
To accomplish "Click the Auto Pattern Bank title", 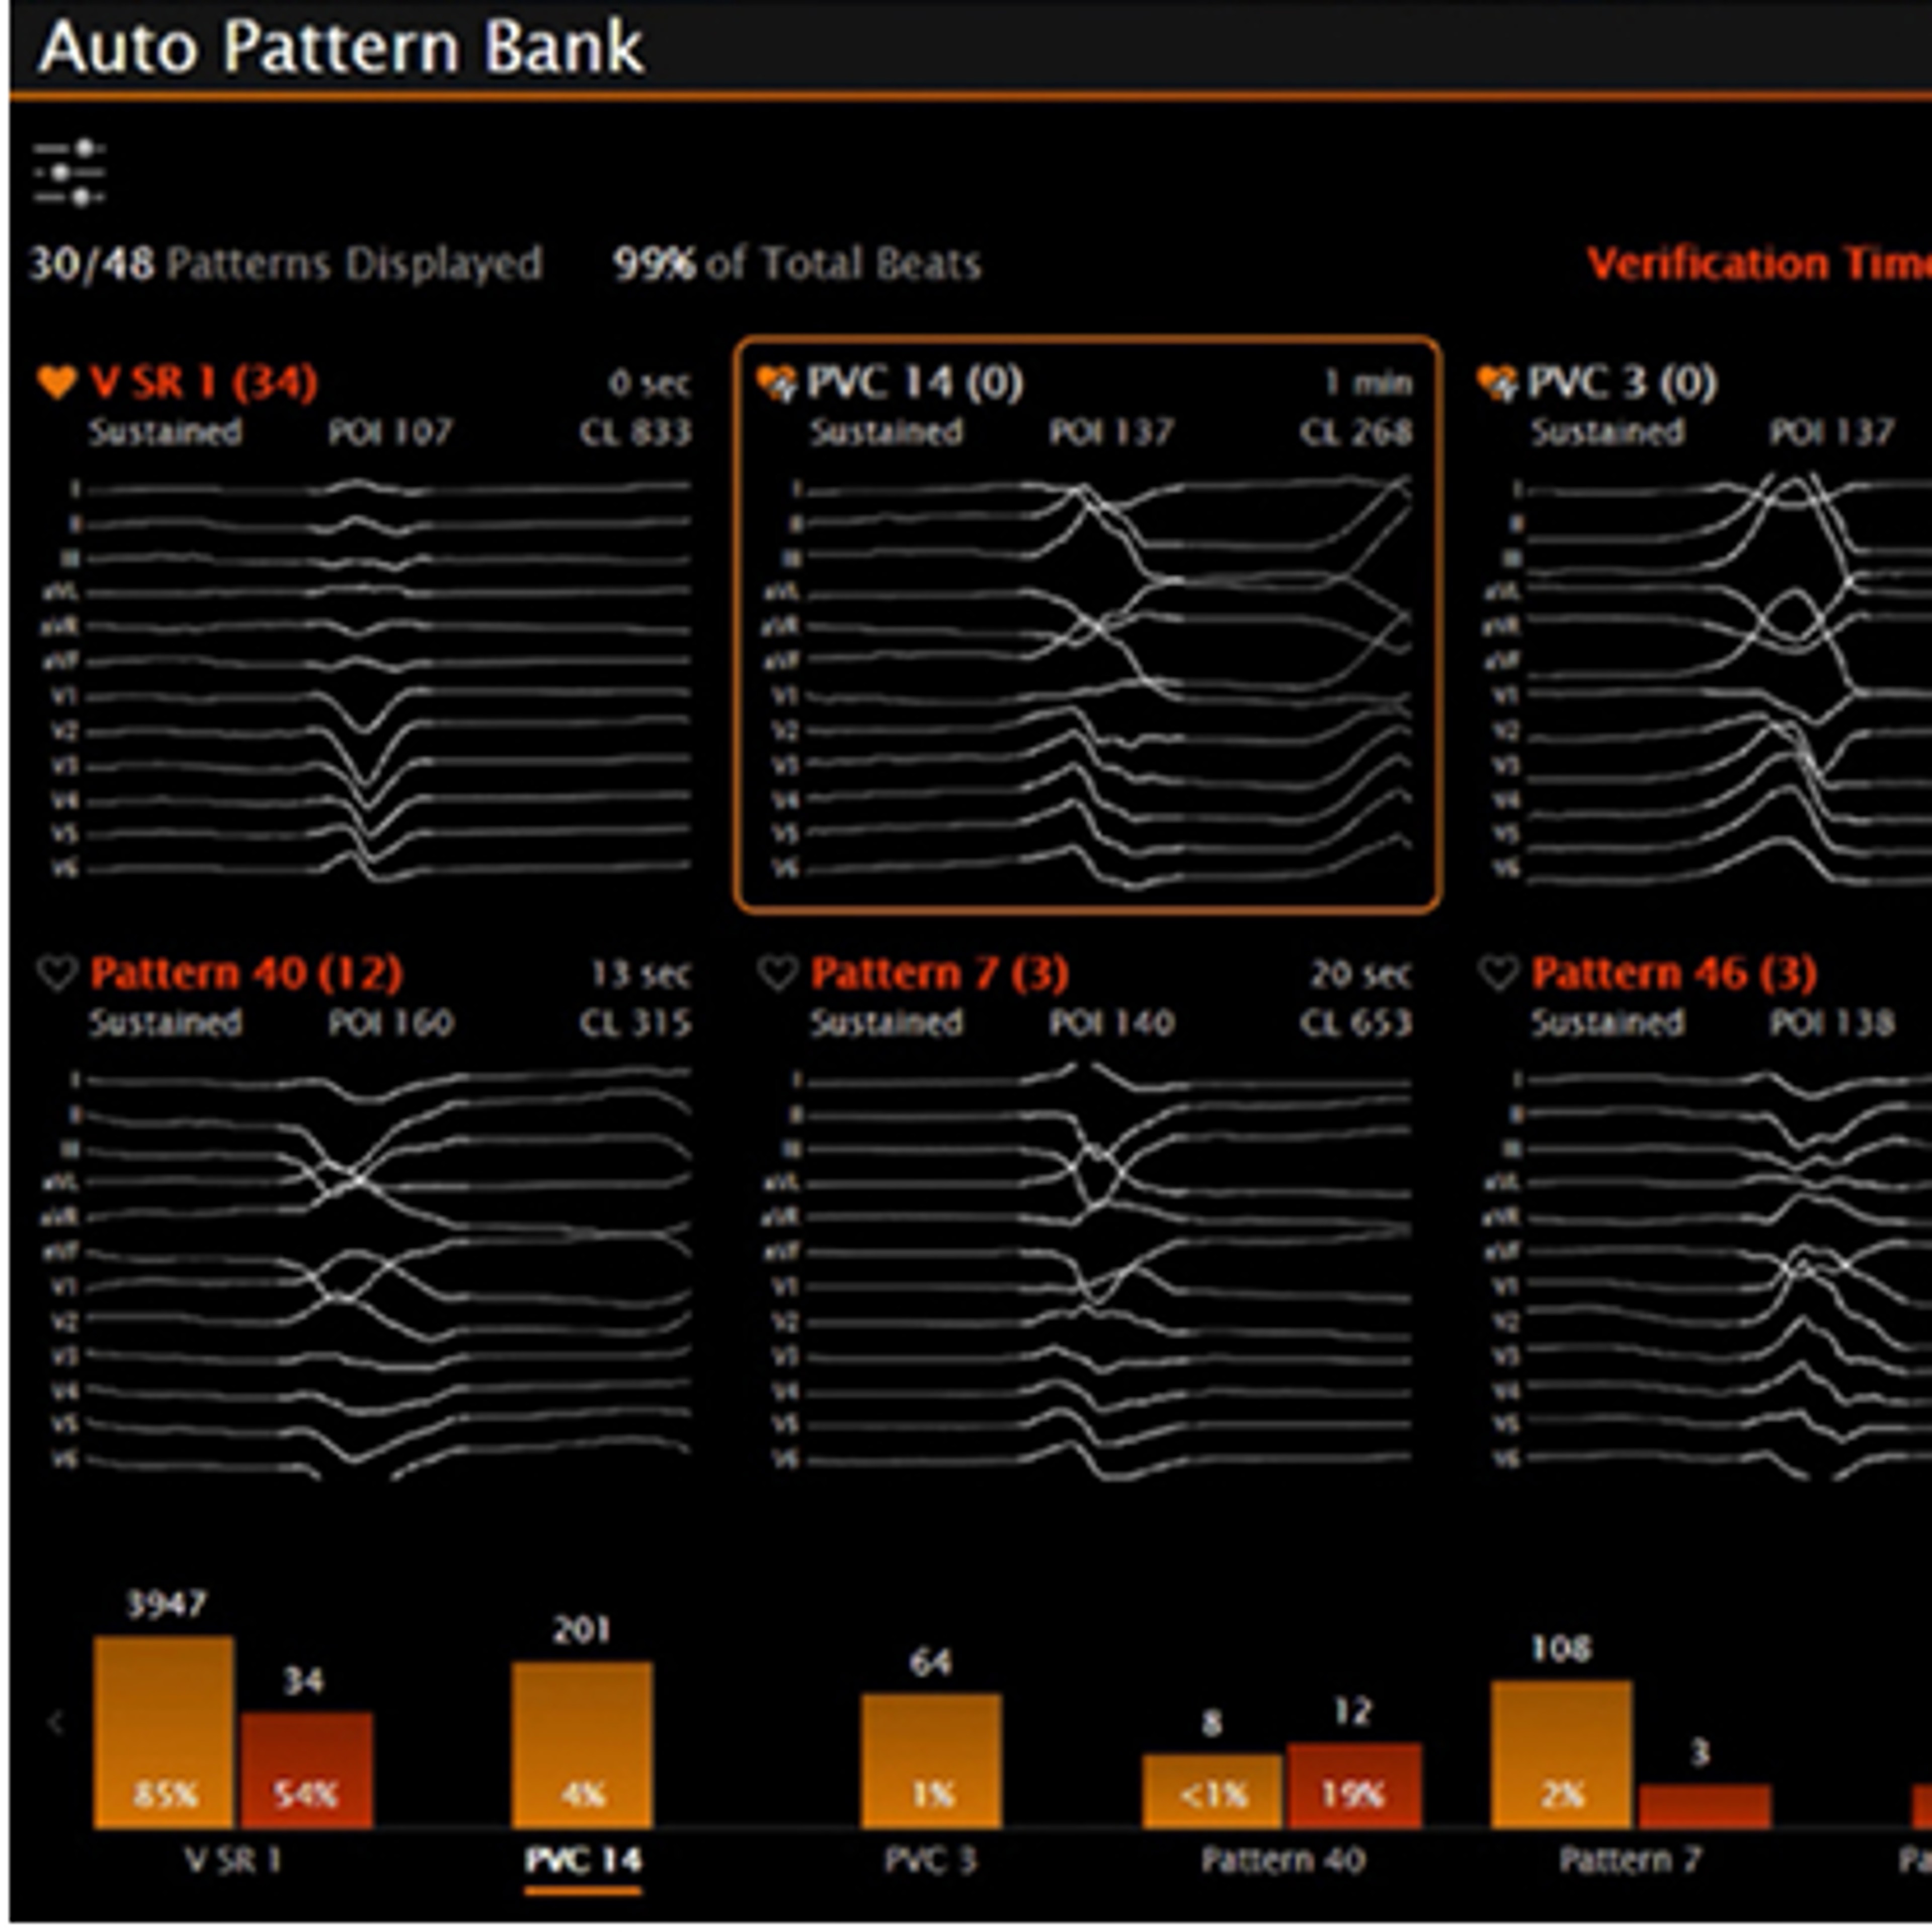I will click(x=341, y=47).
